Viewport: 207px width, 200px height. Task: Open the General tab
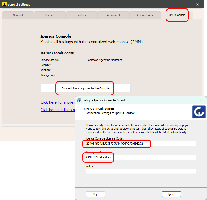coord(18,15)
